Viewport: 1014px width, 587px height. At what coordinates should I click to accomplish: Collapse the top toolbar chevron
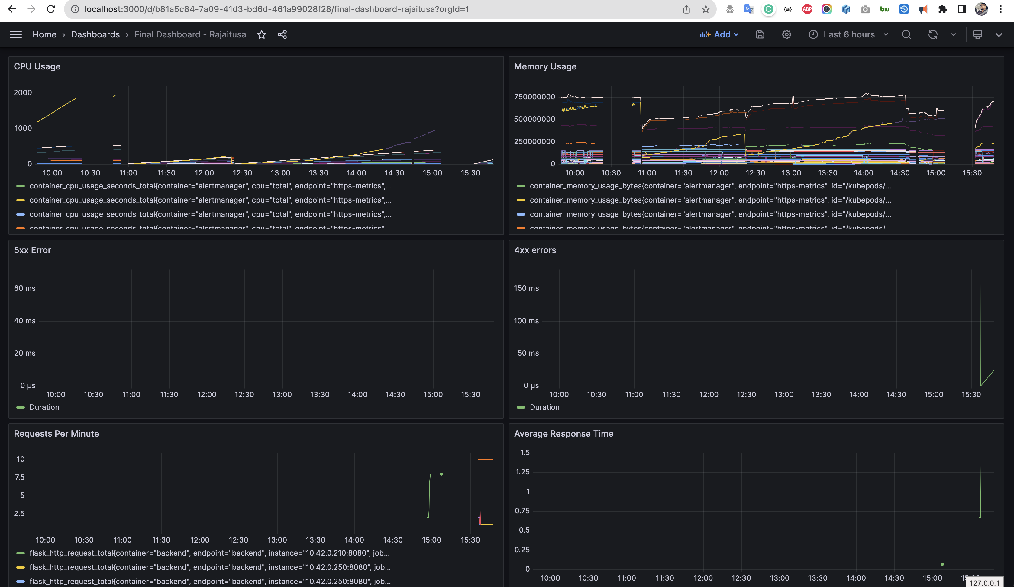point(999,35)
